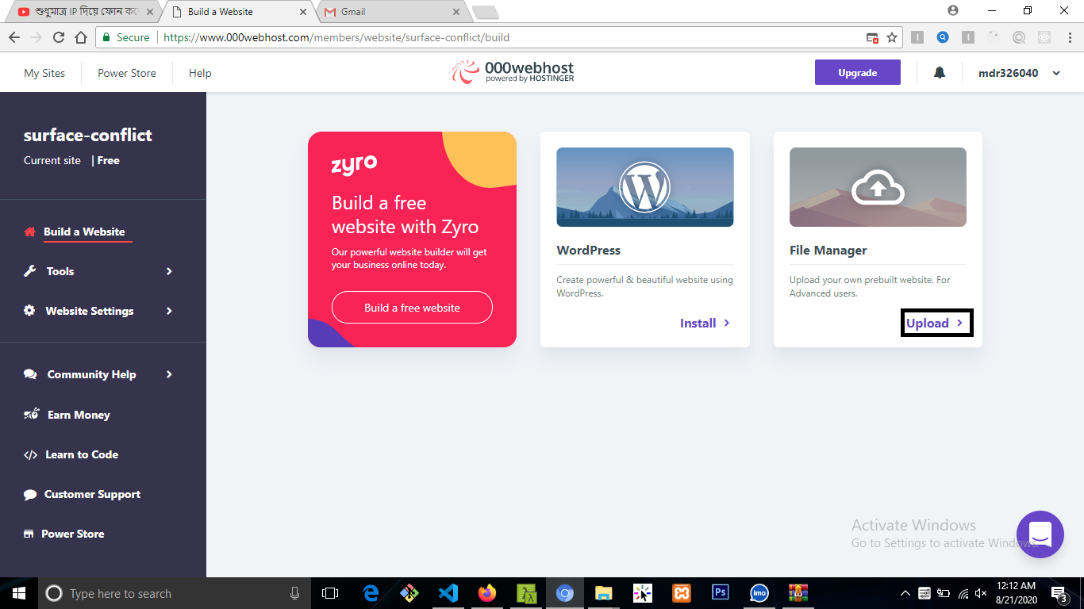Click the 000webhost logo

513,72
